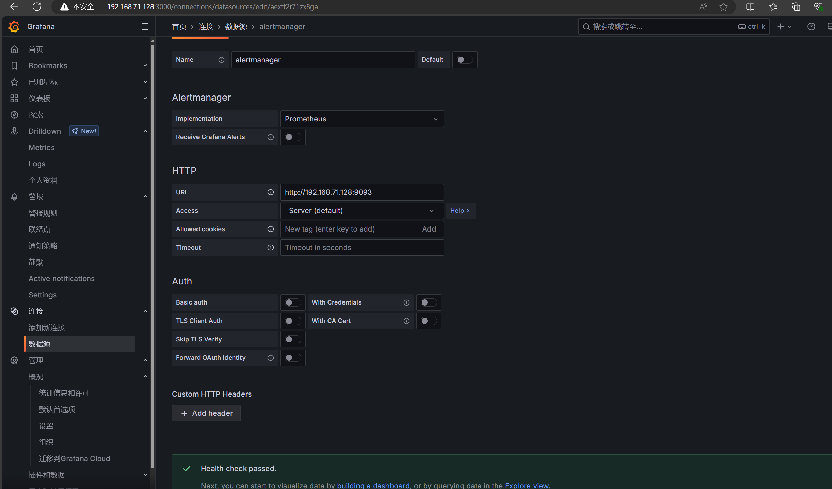Click the info icon for With CA Cert
Screen dimensions: 832x489
407,321
